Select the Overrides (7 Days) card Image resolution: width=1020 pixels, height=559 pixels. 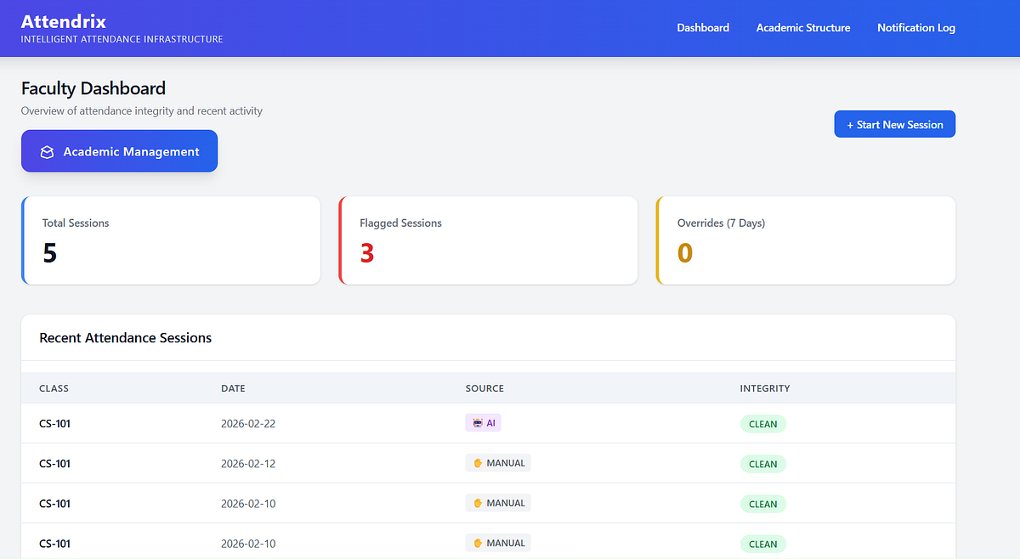click(806, 240)
